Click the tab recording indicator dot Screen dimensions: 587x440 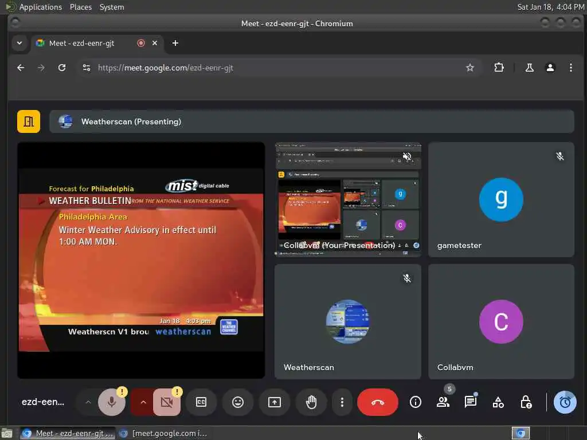coord(141,43)
